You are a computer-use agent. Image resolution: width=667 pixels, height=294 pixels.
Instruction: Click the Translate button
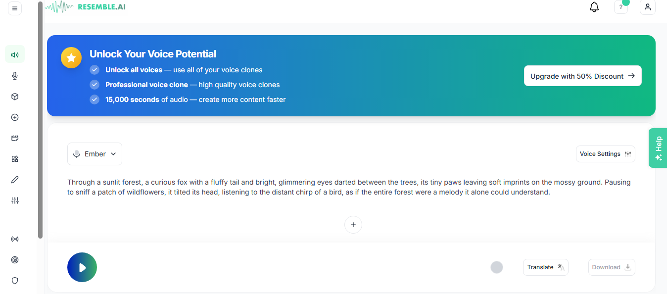tap(545, 267)
